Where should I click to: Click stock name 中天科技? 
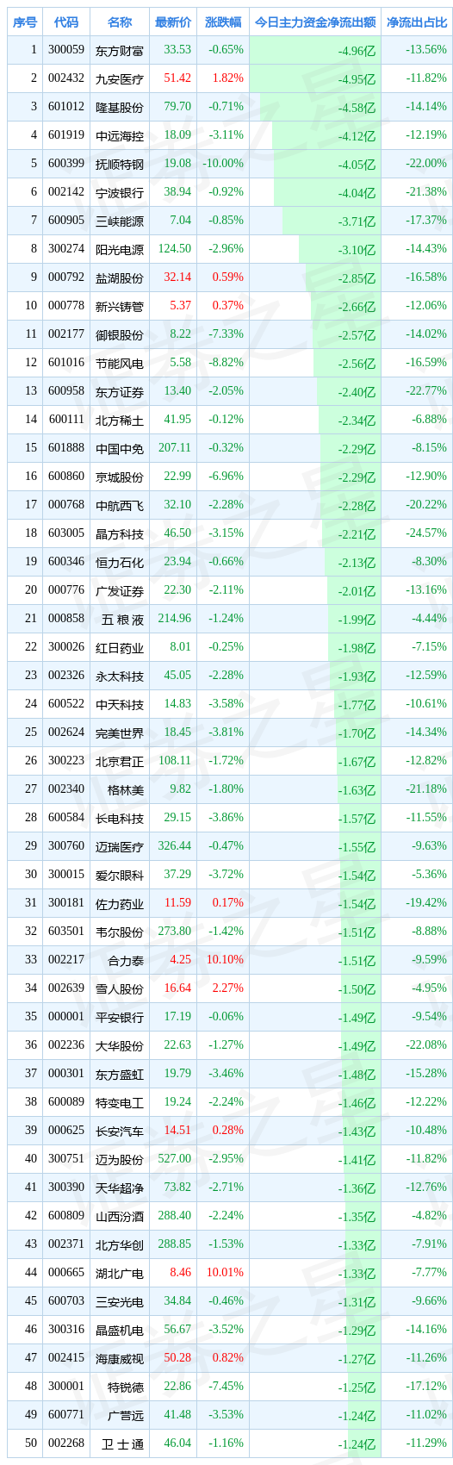120,705
